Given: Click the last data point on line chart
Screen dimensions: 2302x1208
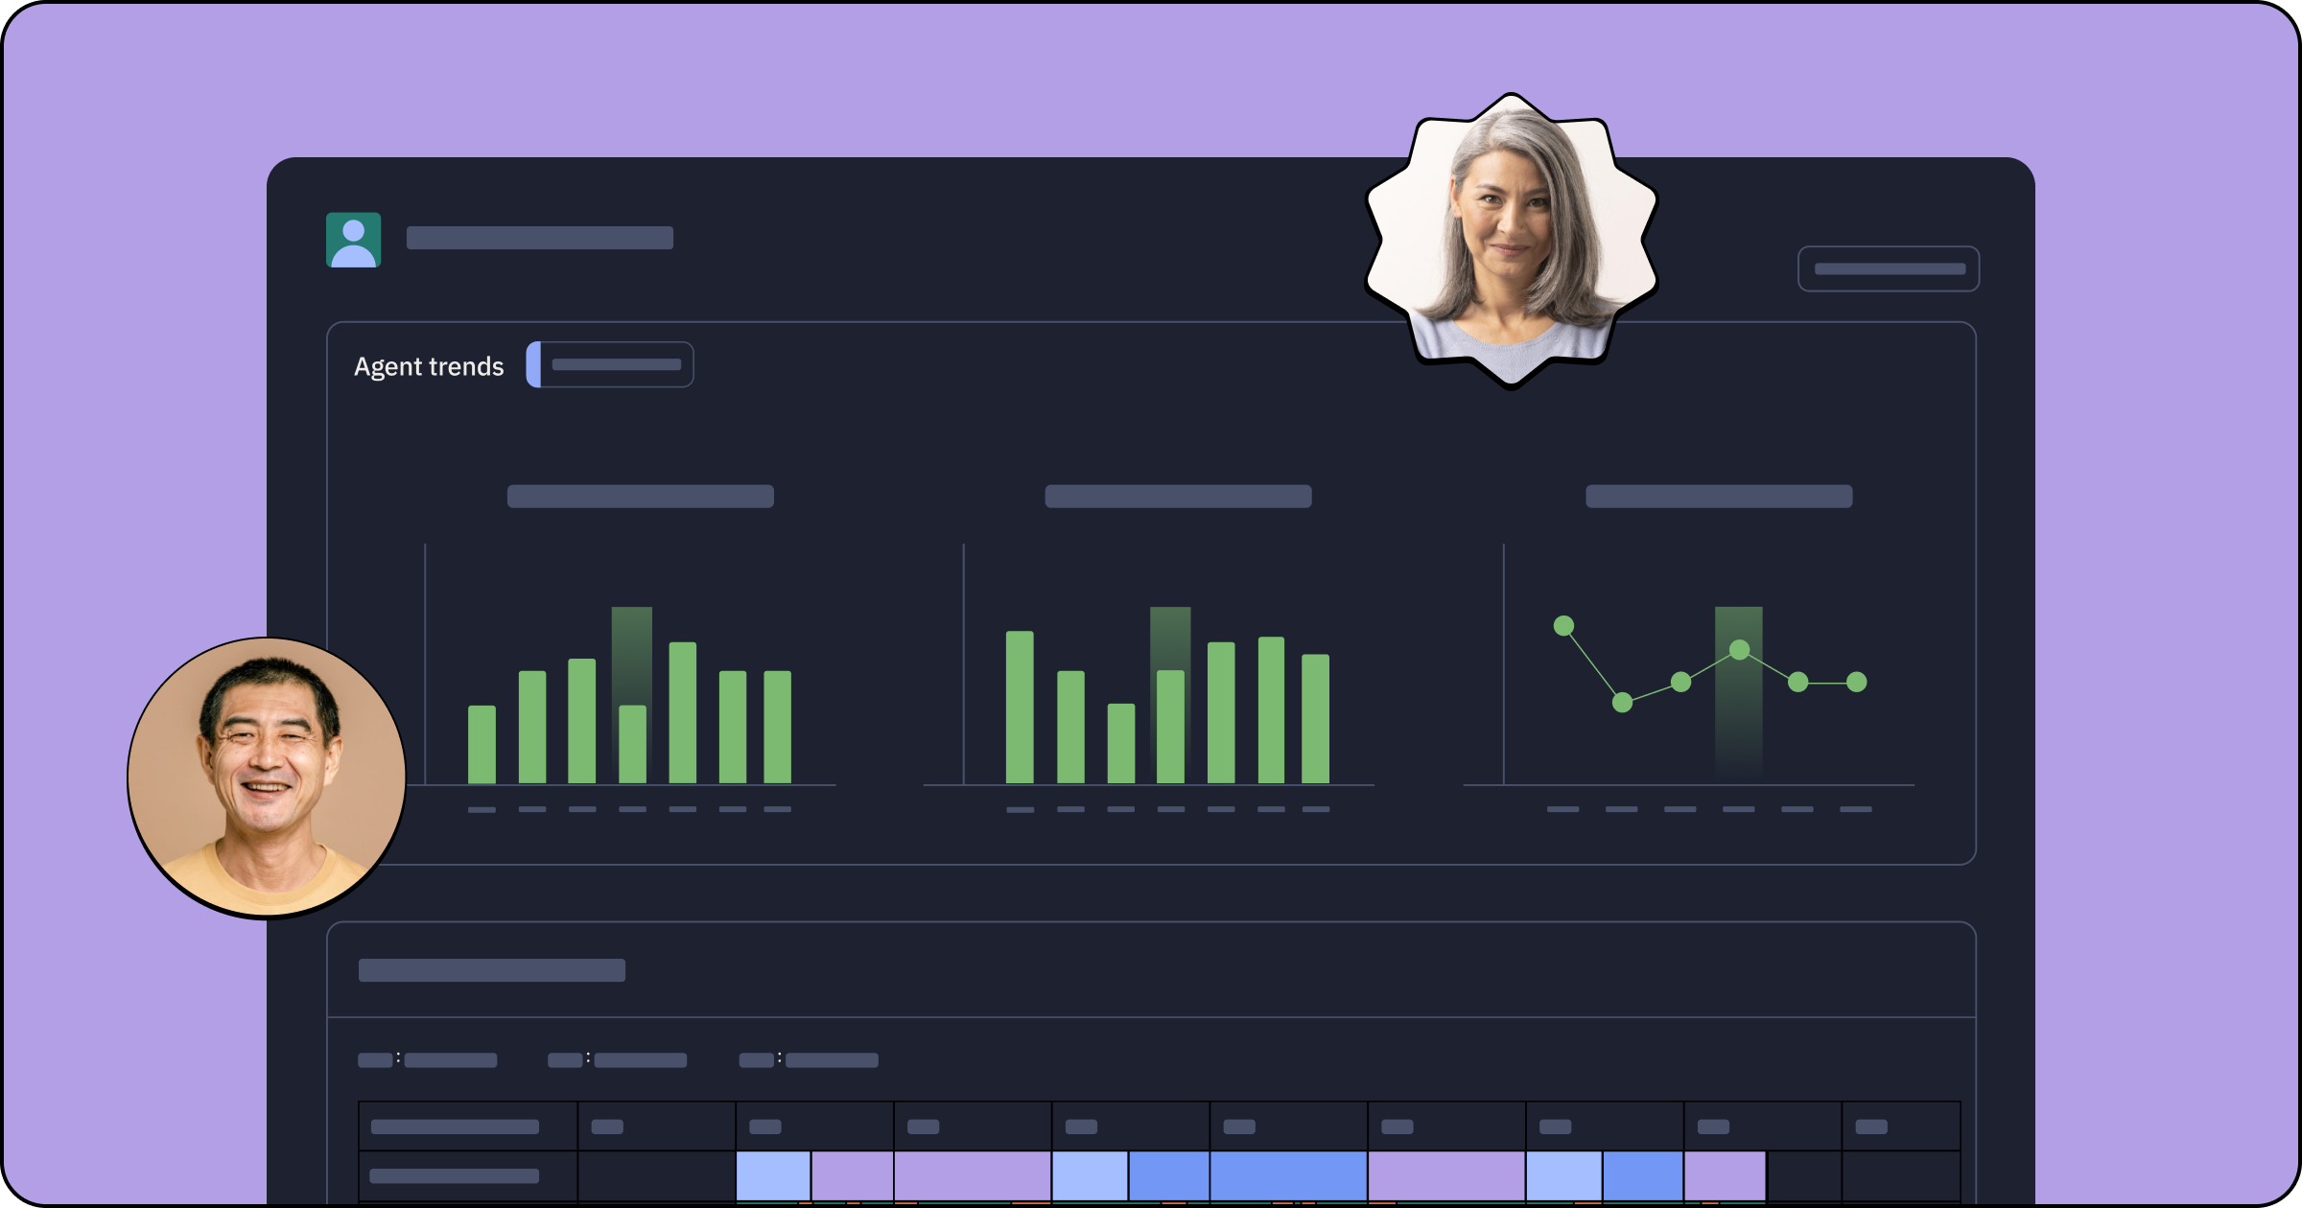Looking at the screenshot, I should [1856, 682].
